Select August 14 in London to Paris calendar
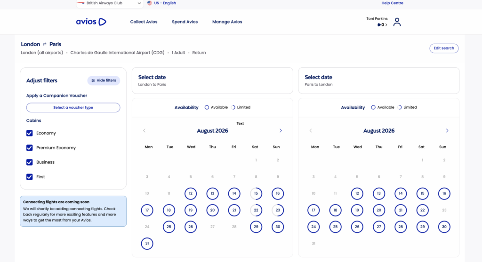 [x=234, y=193]
